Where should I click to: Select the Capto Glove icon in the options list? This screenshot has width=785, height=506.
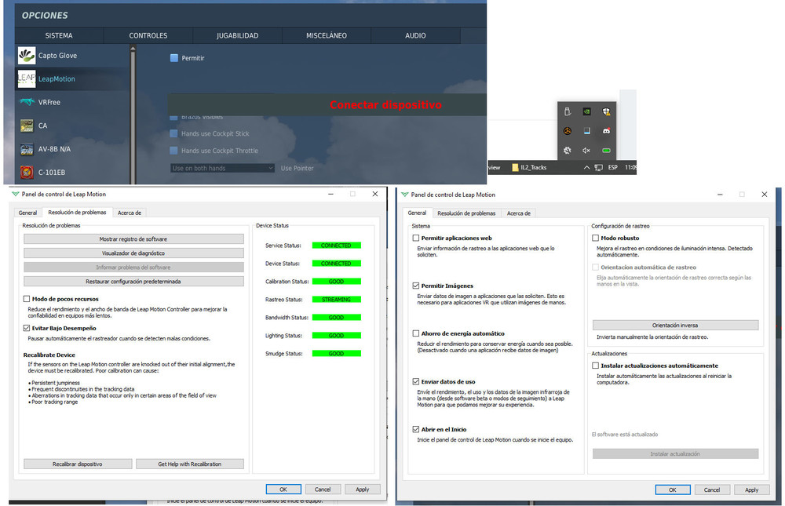point(27,55)
